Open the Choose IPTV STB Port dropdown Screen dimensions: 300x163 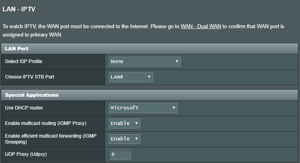point(131,77)
